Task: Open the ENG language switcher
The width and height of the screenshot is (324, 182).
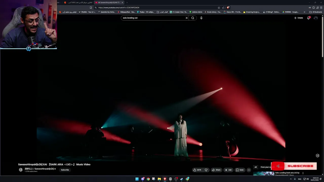Action: point(300,179)
